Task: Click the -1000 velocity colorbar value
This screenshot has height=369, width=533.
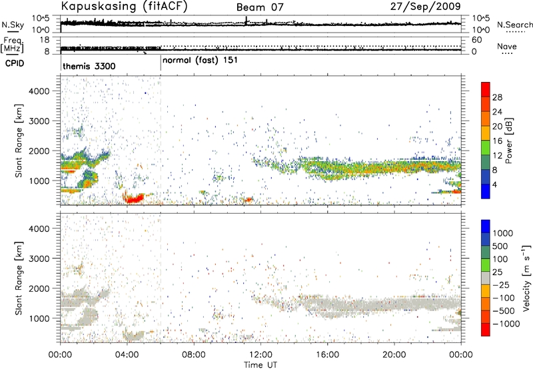Action: [x=506, y=324]
